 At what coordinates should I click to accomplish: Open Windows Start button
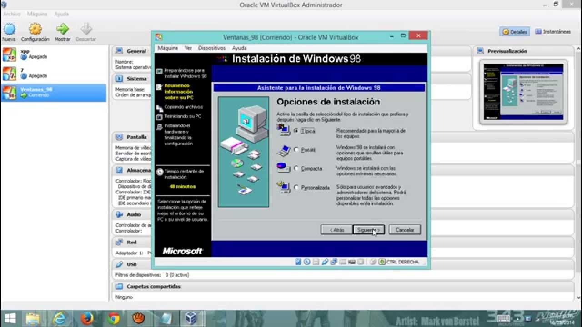10,318
